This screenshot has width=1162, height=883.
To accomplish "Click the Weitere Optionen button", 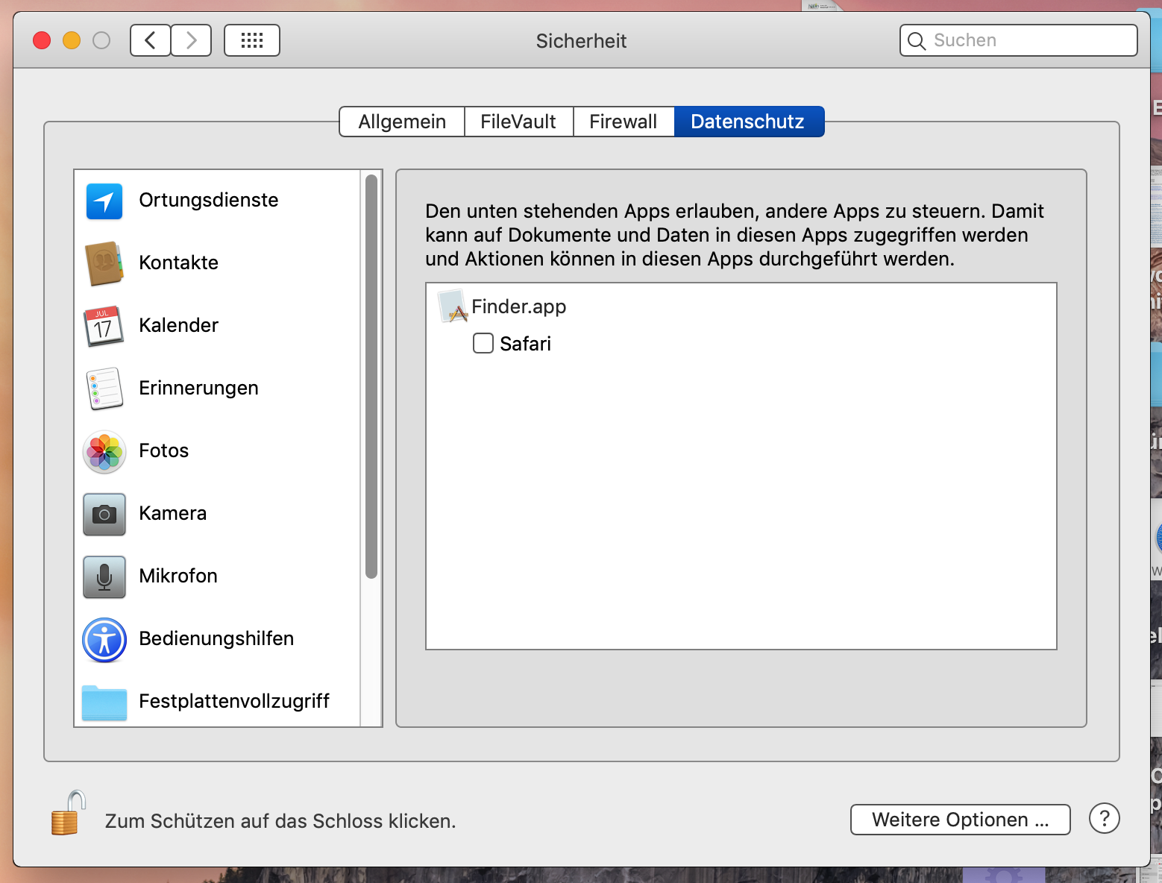I will click(x=960, y=820).
